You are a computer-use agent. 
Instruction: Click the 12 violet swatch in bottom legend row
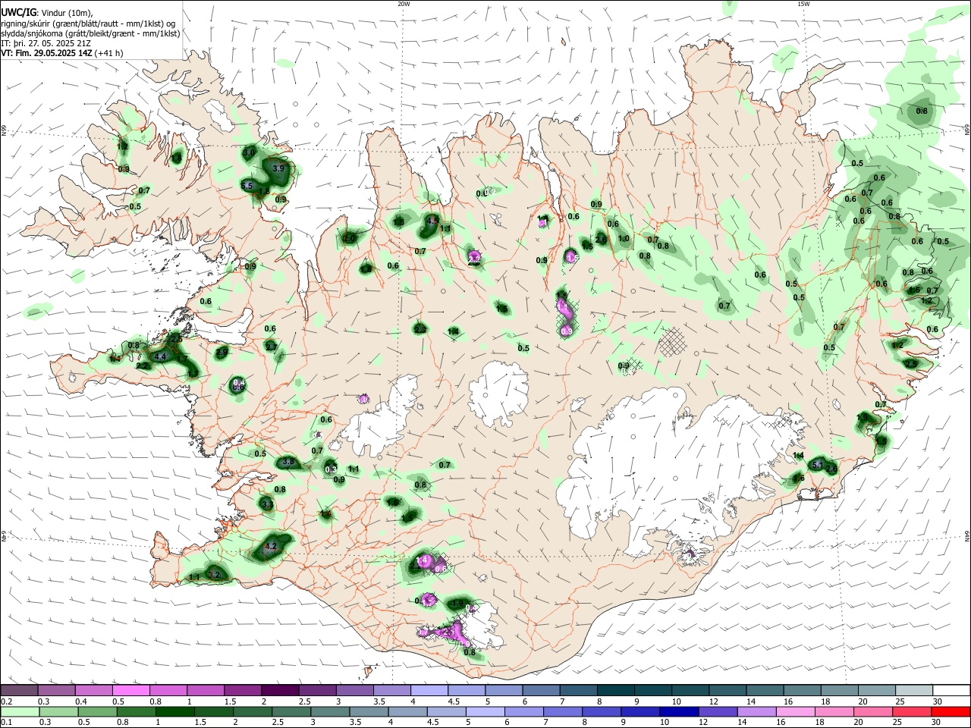[717, 712]
